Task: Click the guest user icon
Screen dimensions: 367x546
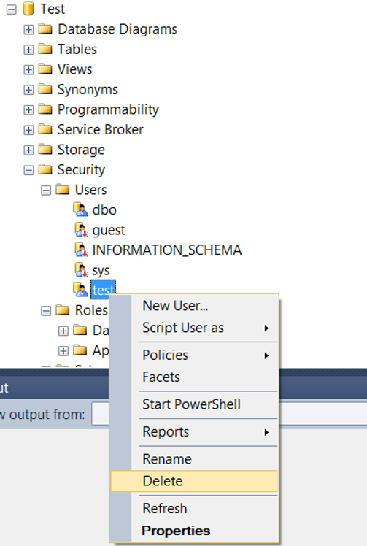Action: click(81, 229)
